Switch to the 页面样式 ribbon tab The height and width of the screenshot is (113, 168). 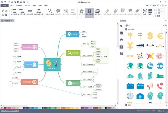19,5
